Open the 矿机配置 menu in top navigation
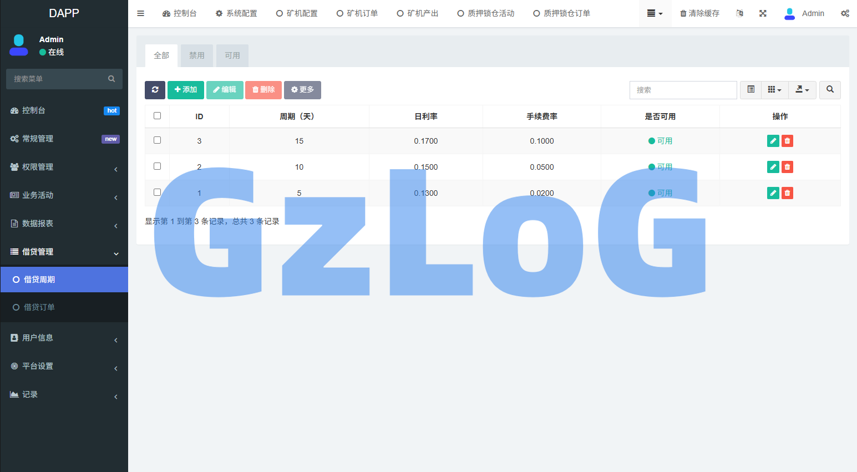 (297, 13)
